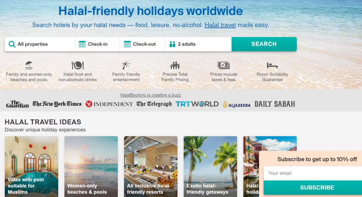Click the magnifying glass search icon
The width and height of the screenshot is (362, 197).
click(x=12, y=44)
